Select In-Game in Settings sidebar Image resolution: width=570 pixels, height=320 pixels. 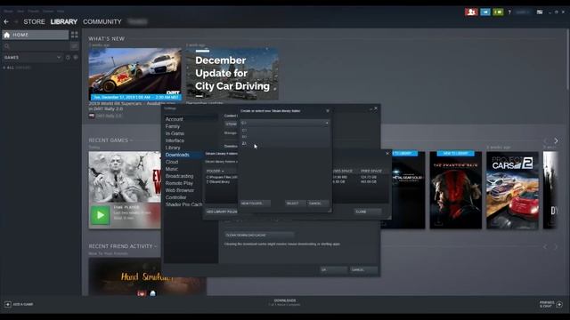pyautogui.click(x=175, y=133)
